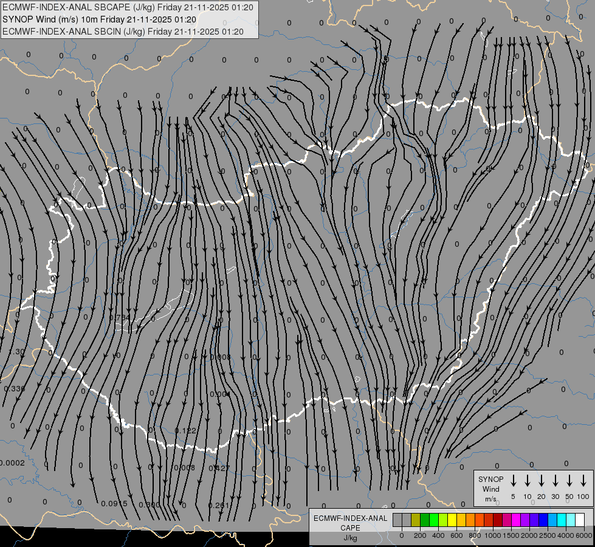This screenshot has height=547, width=595.
Task: Click the 6000 tick label on color scale
Action: point(584,535)
